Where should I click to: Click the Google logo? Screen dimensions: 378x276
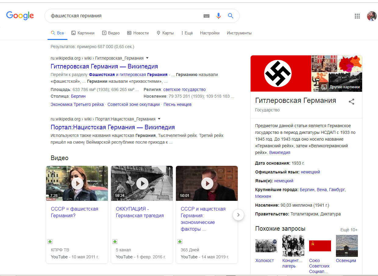click(x=20, y=16)
